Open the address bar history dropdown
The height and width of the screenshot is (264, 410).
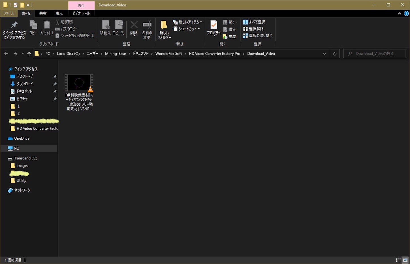click(324, 54)
